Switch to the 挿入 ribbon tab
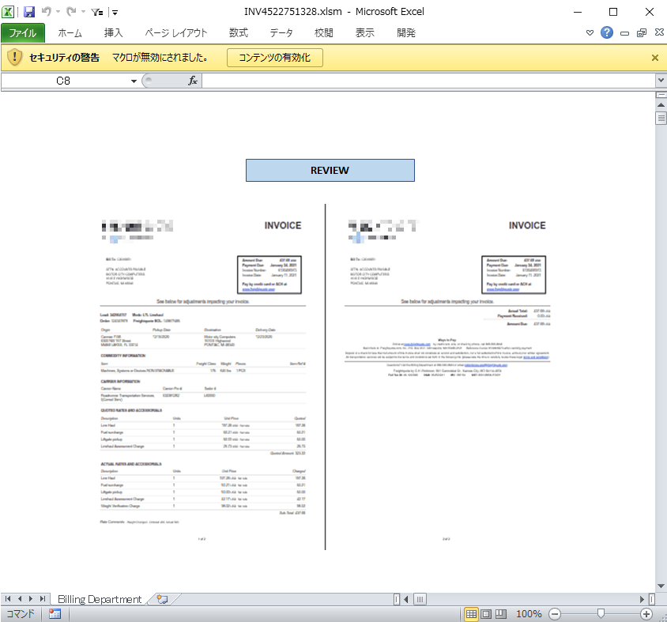The width and height of the screenshot is (667, 622). (113, 32)
